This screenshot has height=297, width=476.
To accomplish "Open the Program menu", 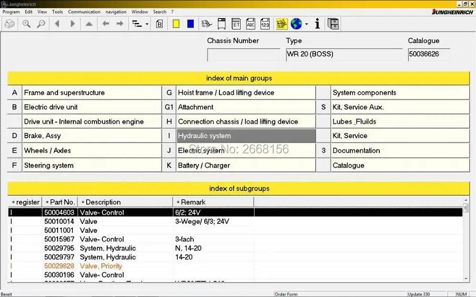I will click(11, 12).
